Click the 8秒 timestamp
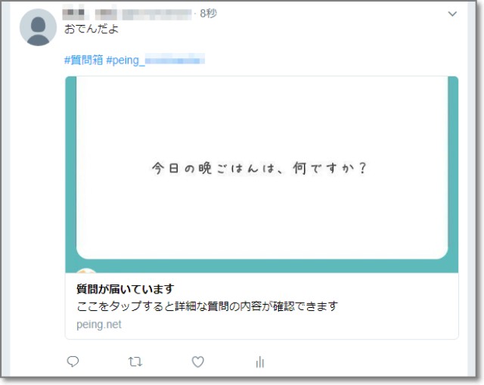 (x=209, y=14)
